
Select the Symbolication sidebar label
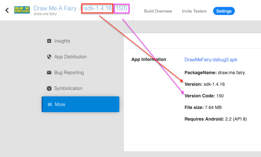click(68, 88)
